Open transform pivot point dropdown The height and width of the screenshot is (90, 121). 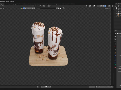click(41, 6)
